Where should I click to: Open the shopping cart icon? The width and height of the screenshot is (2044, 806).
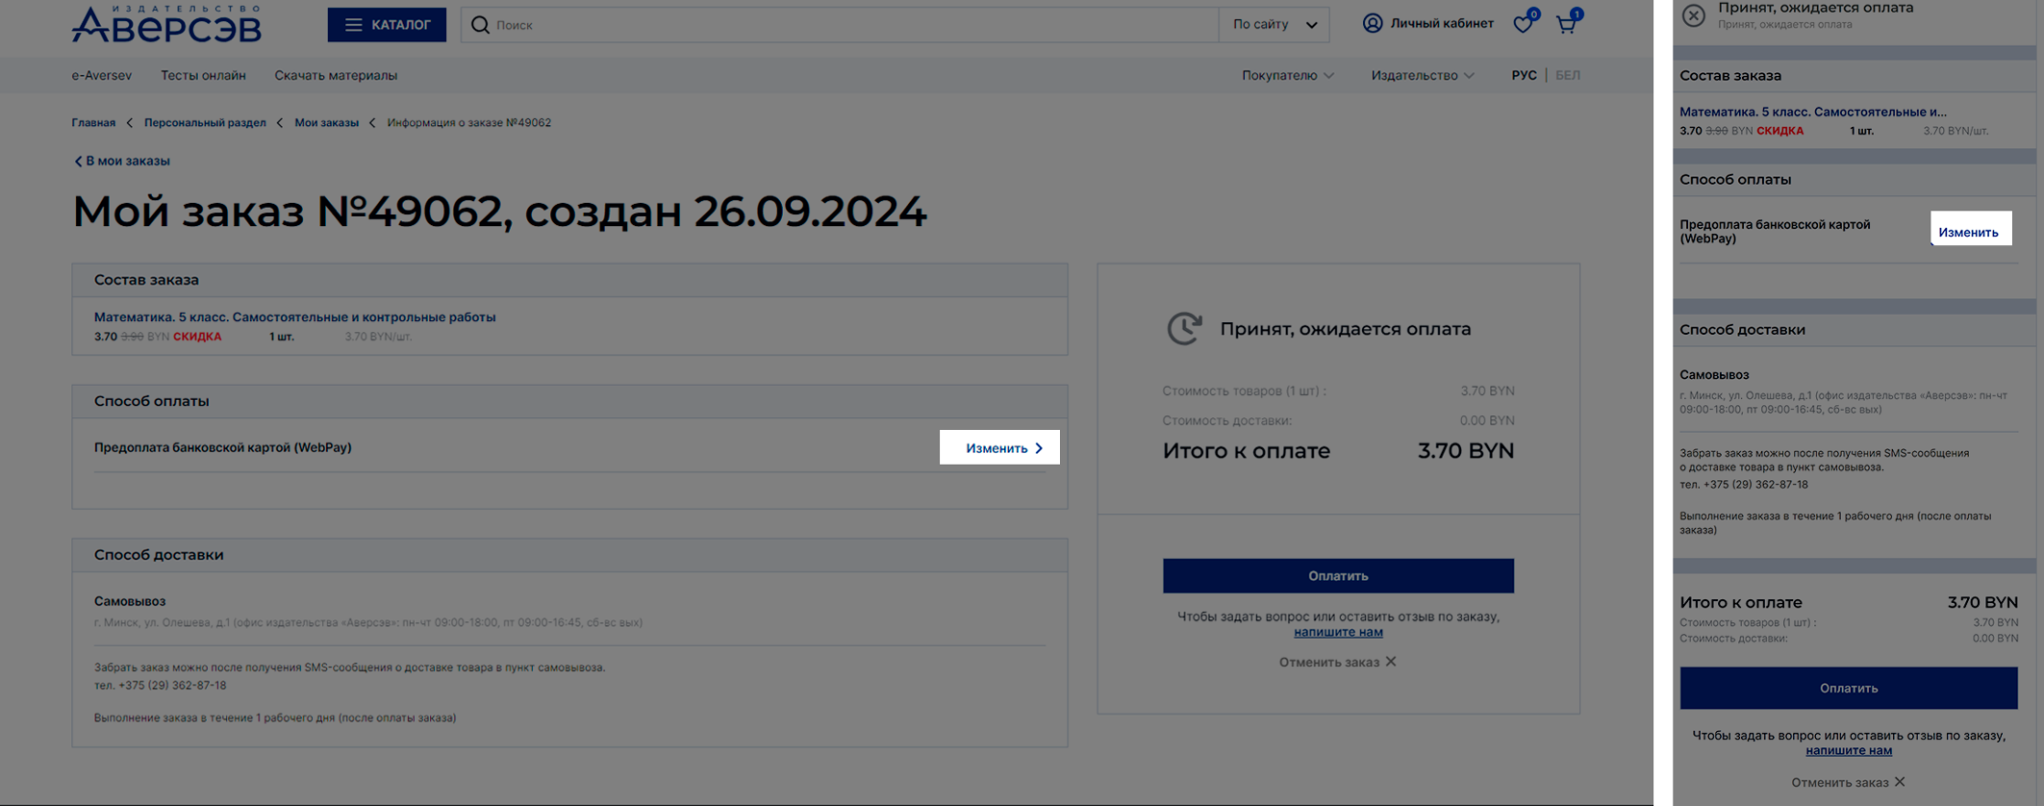[x=1566, y=24]
